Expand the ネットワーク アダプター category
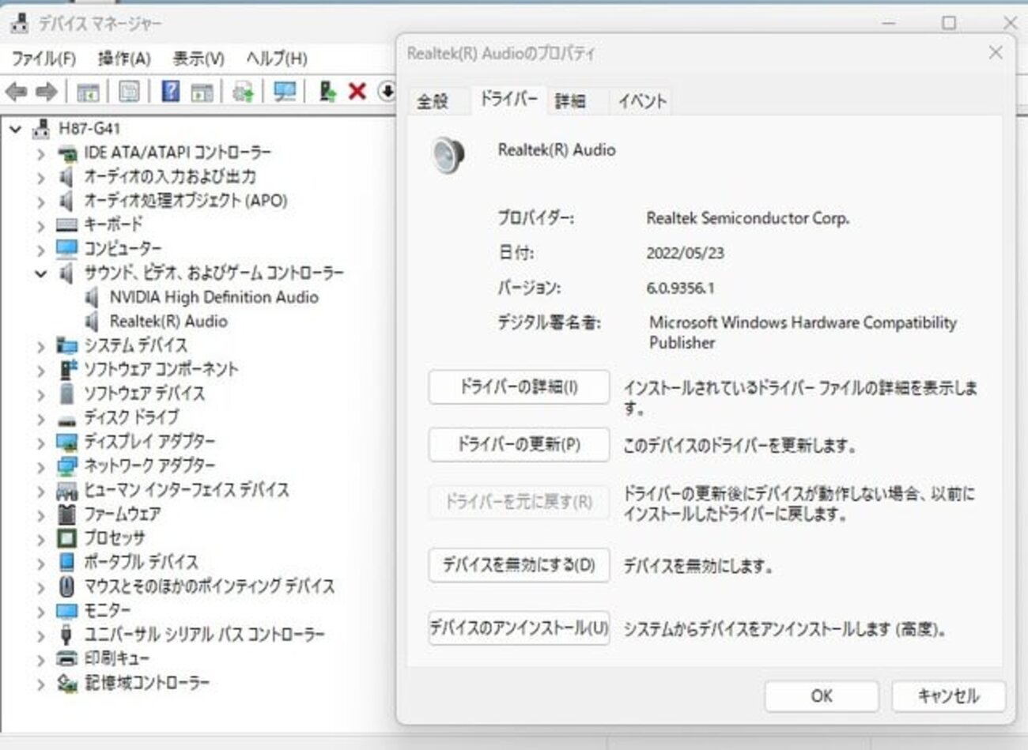This screenshot has height=750, width=1028. 40,467
